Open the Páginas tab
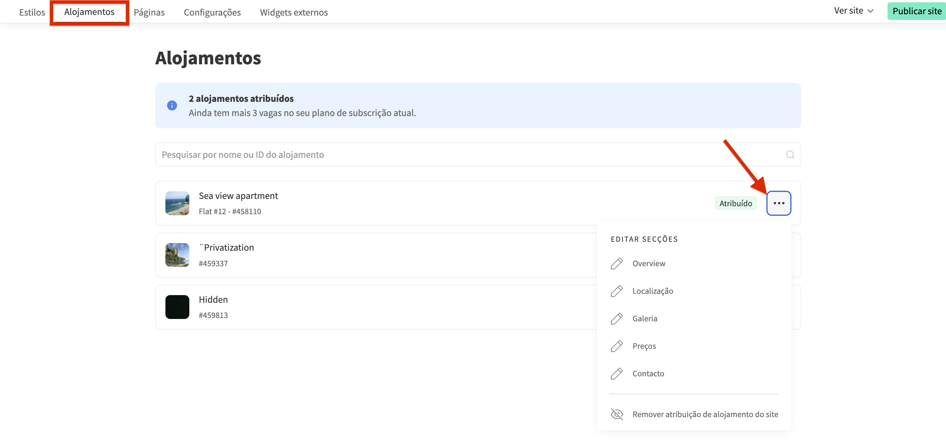The height and width of the screenshot is (441, 946). 149,12
